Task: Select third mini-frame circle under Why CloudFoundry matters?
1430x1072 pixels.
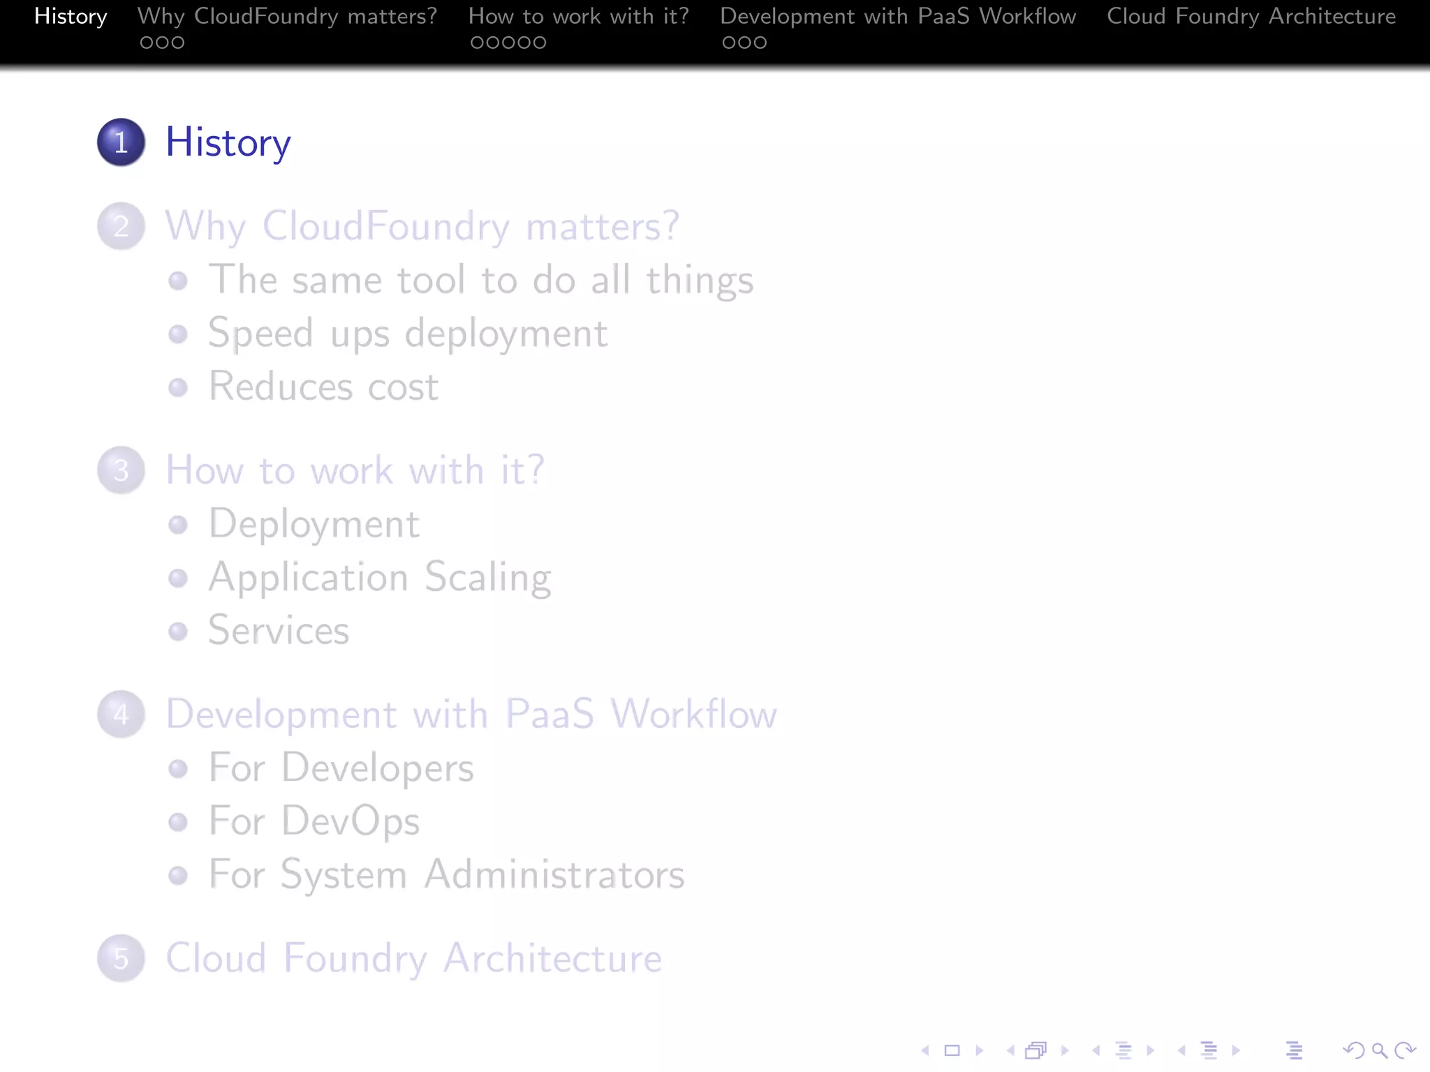Action: (x=177, y=43)
